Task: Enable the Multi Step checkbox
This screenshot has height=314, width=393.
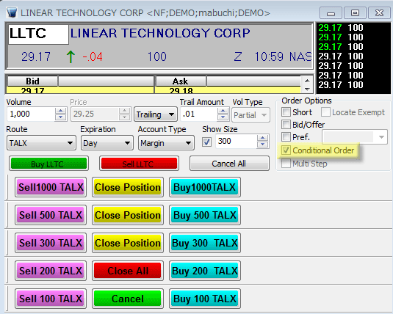Action: point(286,164)
